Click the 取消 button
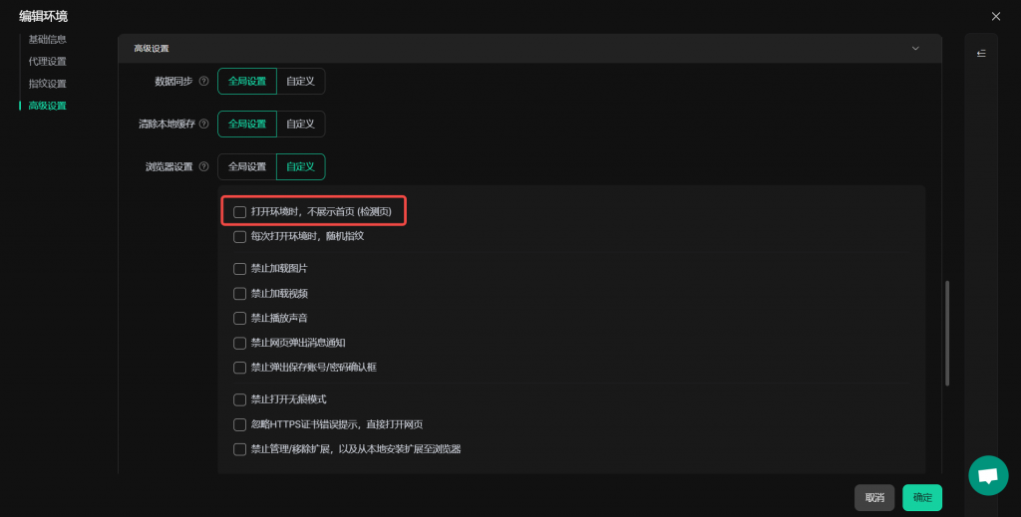1021x517 pixels. 873,498
